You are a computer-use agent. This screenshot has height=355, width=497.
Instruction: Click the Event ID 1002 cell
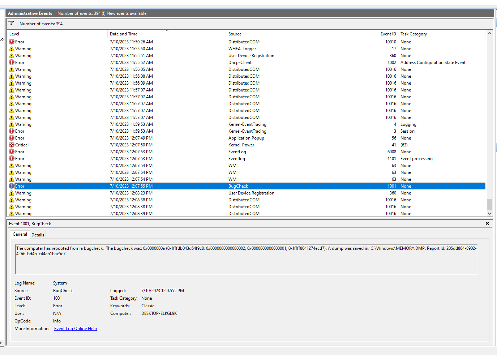click(392, 63)
